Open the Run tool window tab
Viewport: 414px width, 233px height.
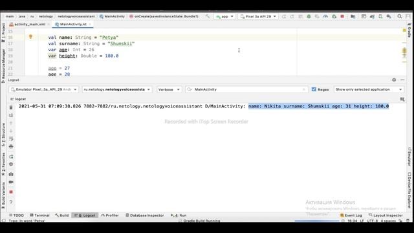(x=179, y=216)
